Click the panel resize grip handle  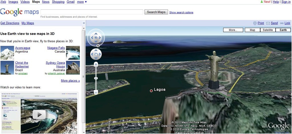tap(84, 76)
